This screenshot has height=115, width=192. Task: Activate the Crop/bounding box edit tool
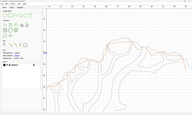point(25,45)
